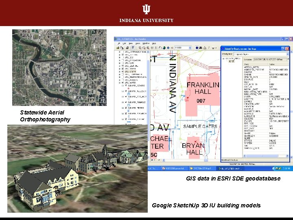293x220 pixels.
Task: Select the OWNER row in Identify table
Action: 266,121
